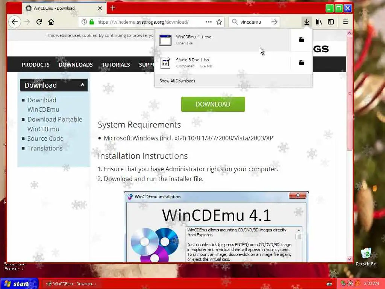385x289 pixels.
Task: Open containing folder for Studio 8 Disc 1.iso
Action: pyautogui.click(x=302, y=63)
